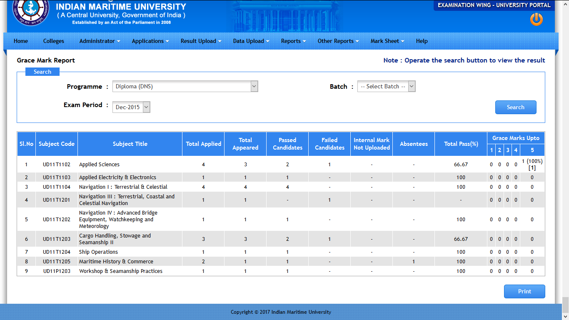Click the copyright footer text

(x=281, y=312)
